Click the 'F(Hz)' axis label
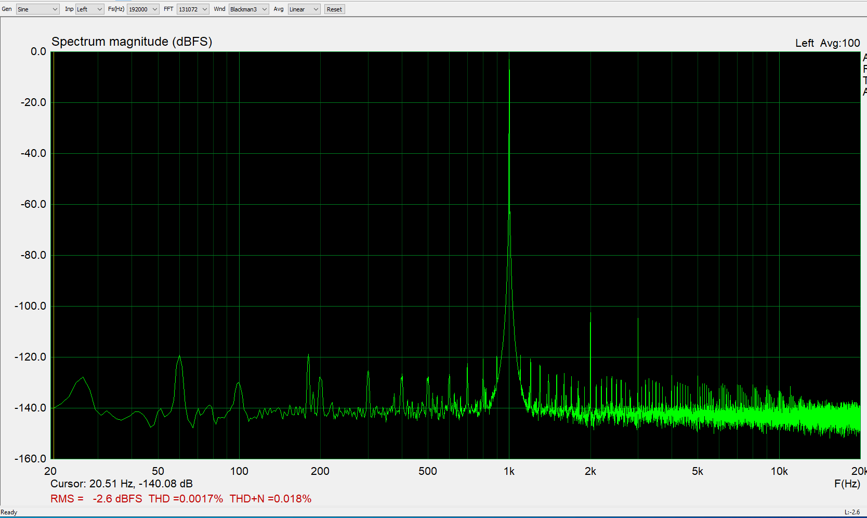 (x=847, y=484)
